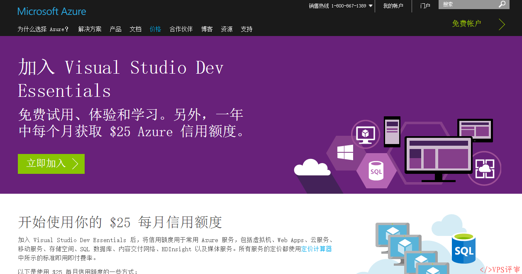The width and height of the screenshot is (522, 274).
Task: Click the blue SQL cylinder illustration
Action: tap(463, 248)
